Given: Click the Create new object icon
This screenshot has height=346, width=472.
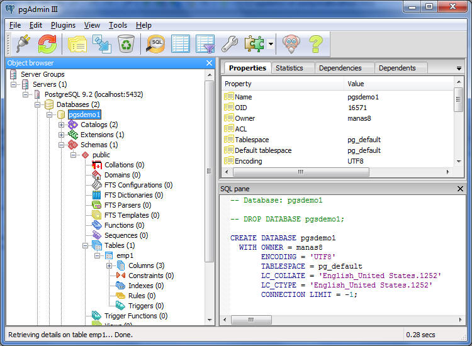Looking at the screenshot, I should tap(102, 44).
